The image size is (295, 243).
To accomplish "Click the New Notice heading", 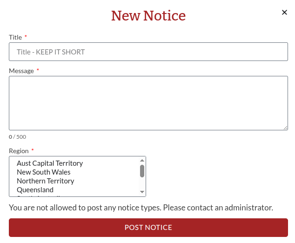I will click(148, 16).
